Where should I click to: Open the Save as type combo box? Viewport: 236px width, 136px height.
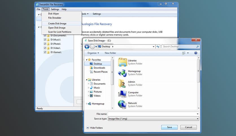point(153,119)
